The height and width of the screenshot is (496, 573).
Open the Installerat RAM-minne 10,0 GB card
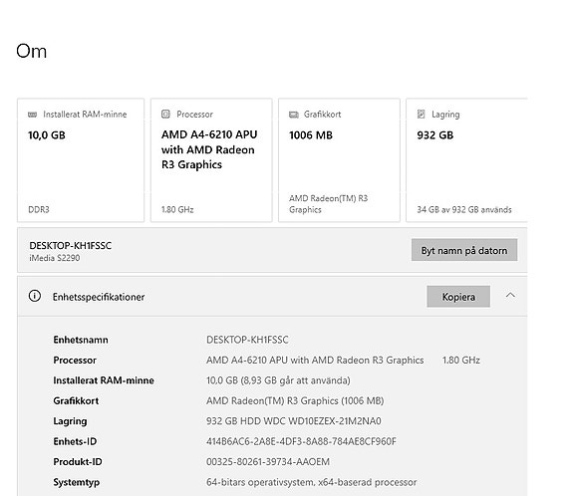click(81, 160)
